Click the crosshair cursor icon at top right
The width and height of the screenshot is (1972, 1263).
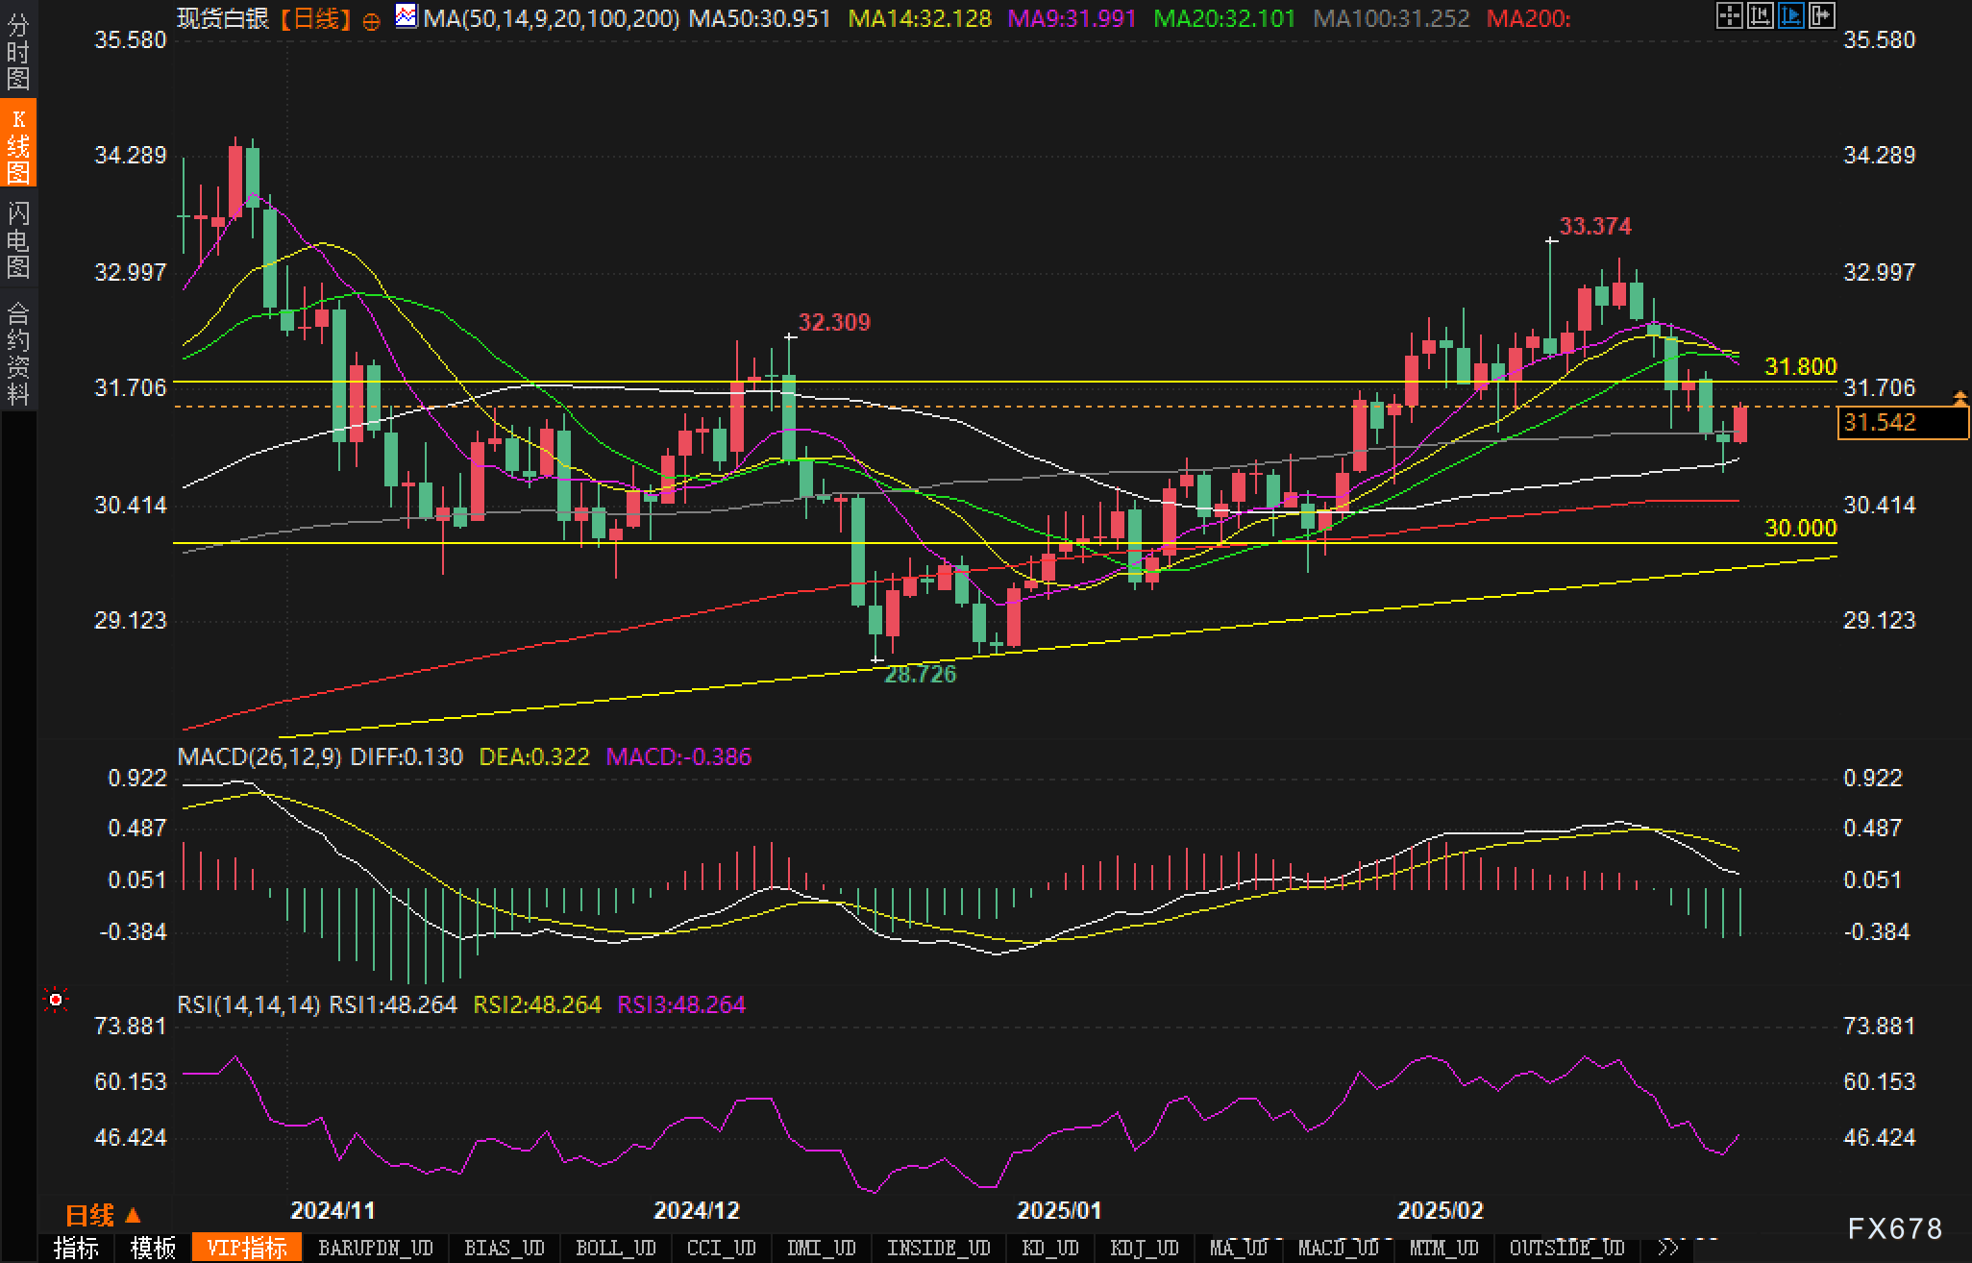pos(1729,15)
